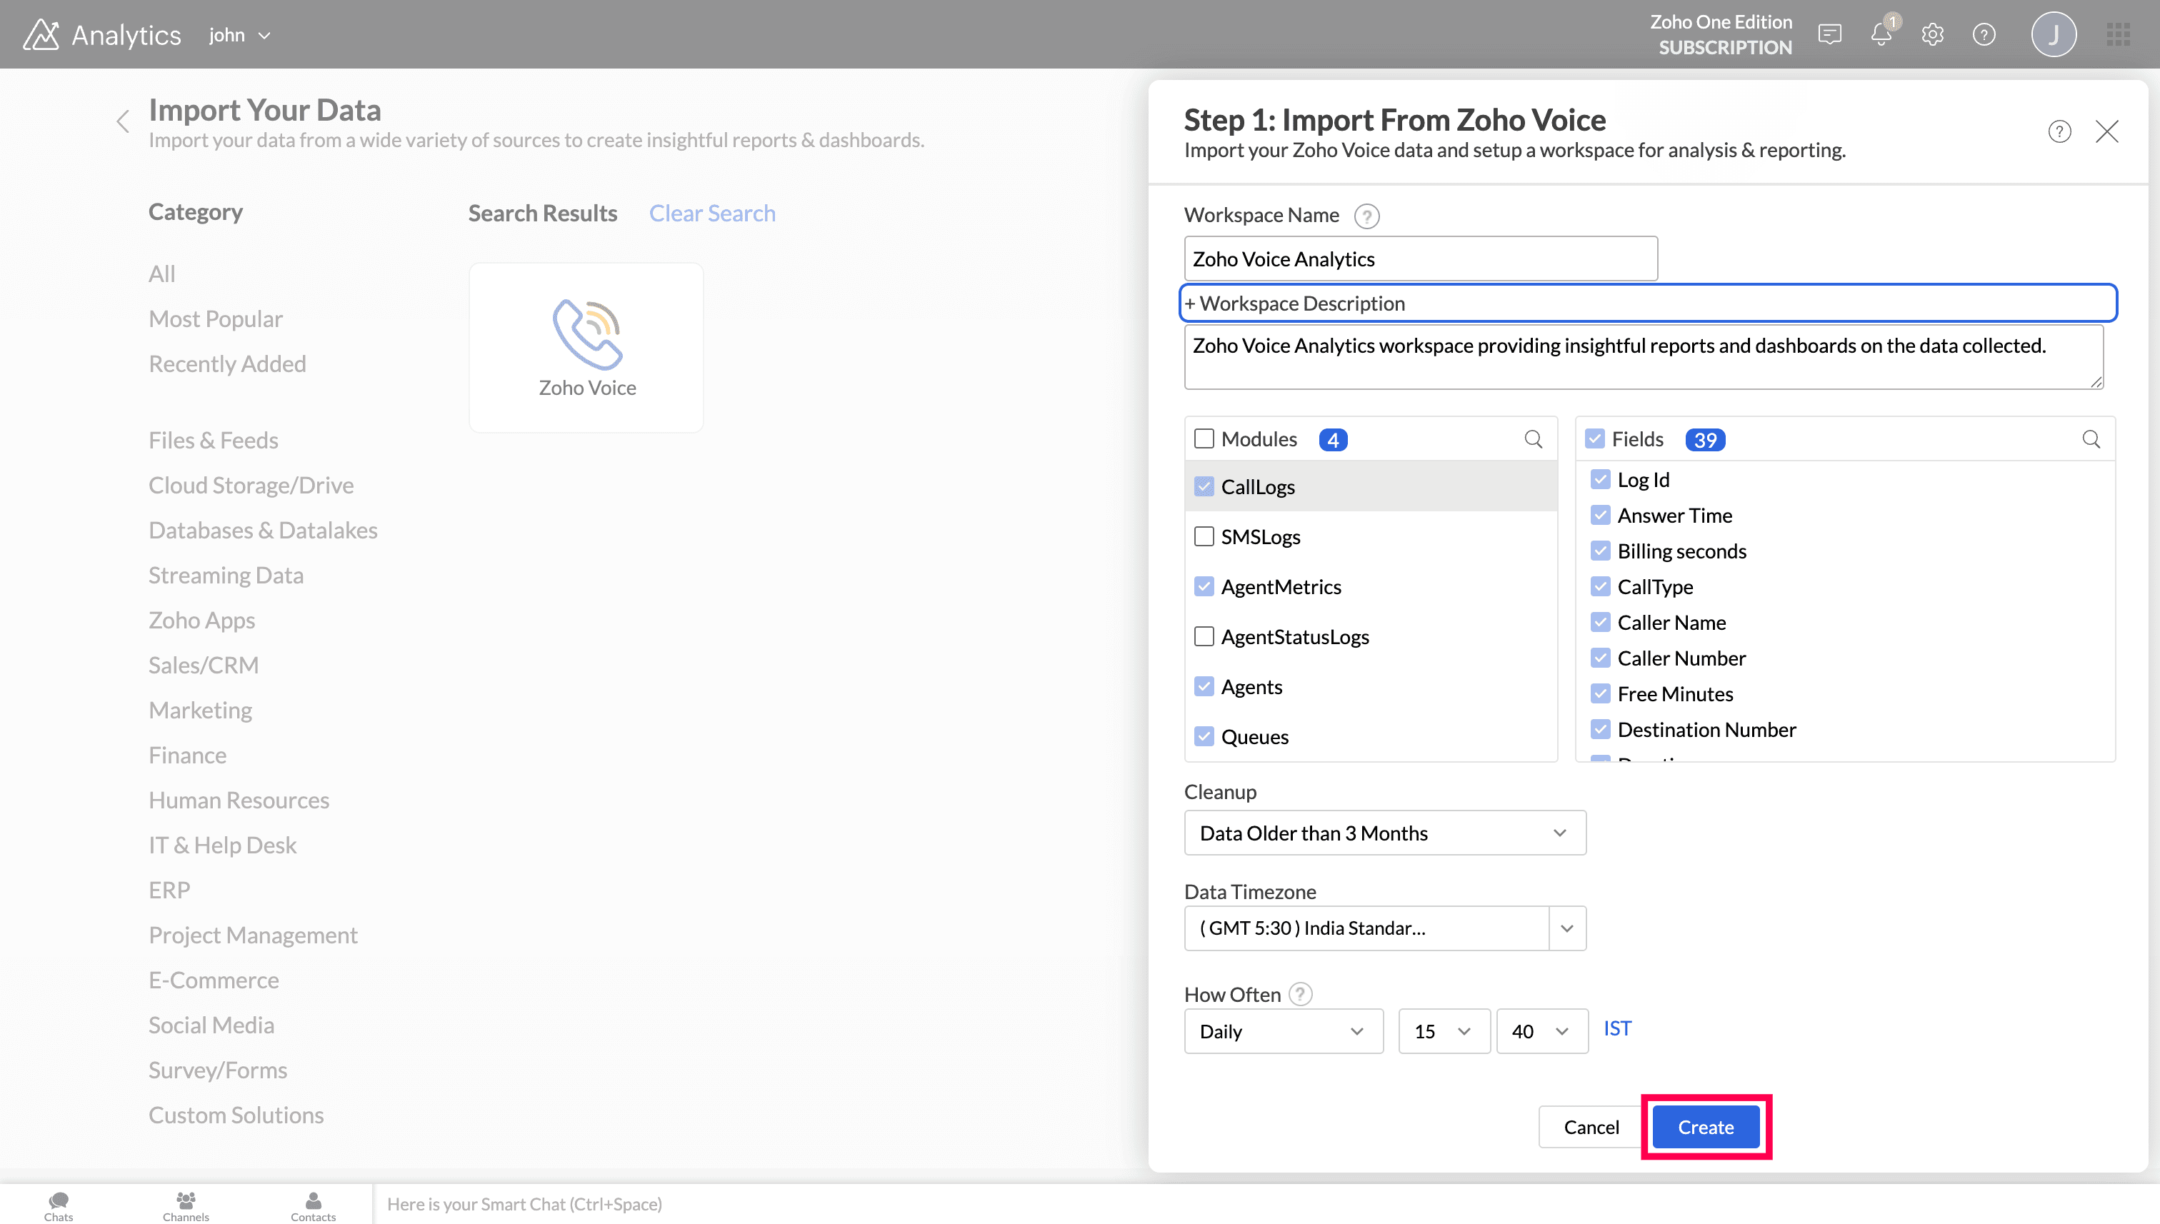Viewport: 2160px width, 1224px height.
Task: Click the Workspace Name help icon
Action: coord(1366,216)
